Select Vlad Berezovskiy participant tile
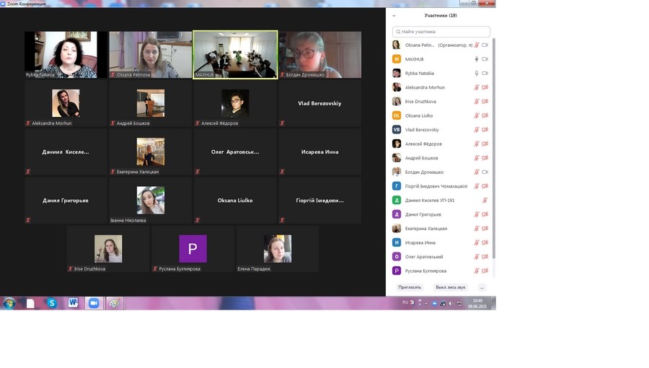 pos(320,103)
